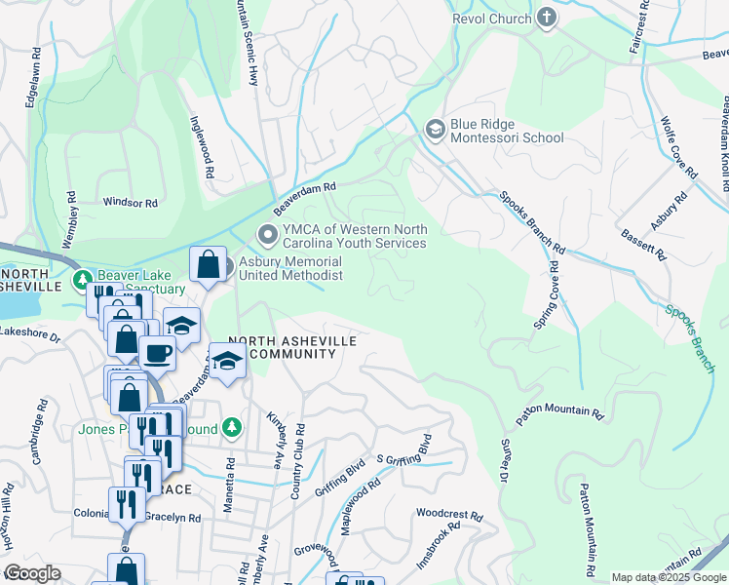Select the Maplewood Rd label
Screen dimensions: 729x585
(361, 507)
